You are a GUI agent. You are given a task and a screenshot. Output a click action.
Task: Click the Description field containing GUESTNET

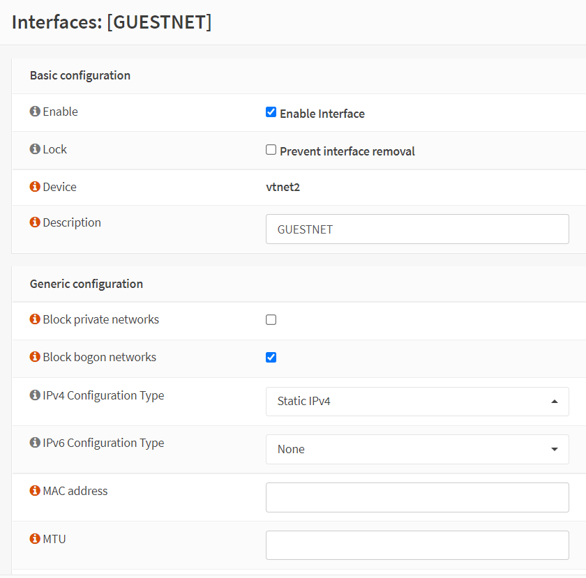coord(416,229)
